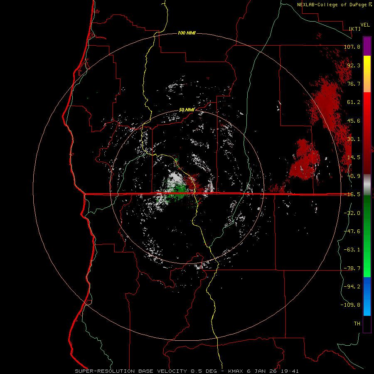Click the 107.8 legend value
The height and width of the screenshot is (374, 374).
(352, 47)
